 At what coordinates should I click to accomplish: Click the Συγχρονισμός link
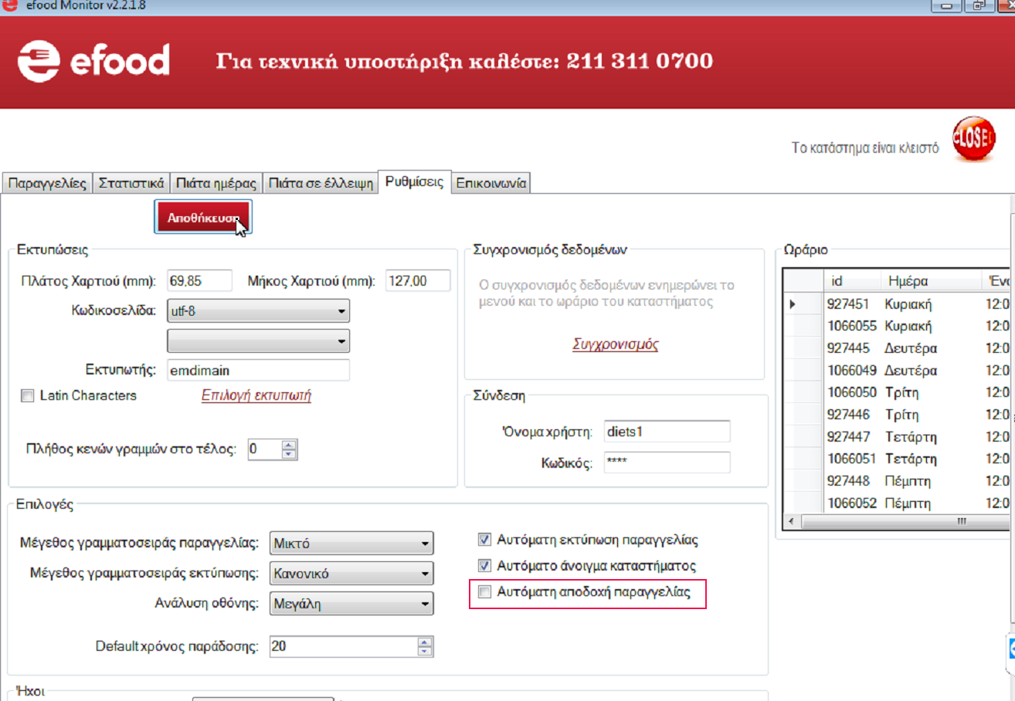[616, 344]
